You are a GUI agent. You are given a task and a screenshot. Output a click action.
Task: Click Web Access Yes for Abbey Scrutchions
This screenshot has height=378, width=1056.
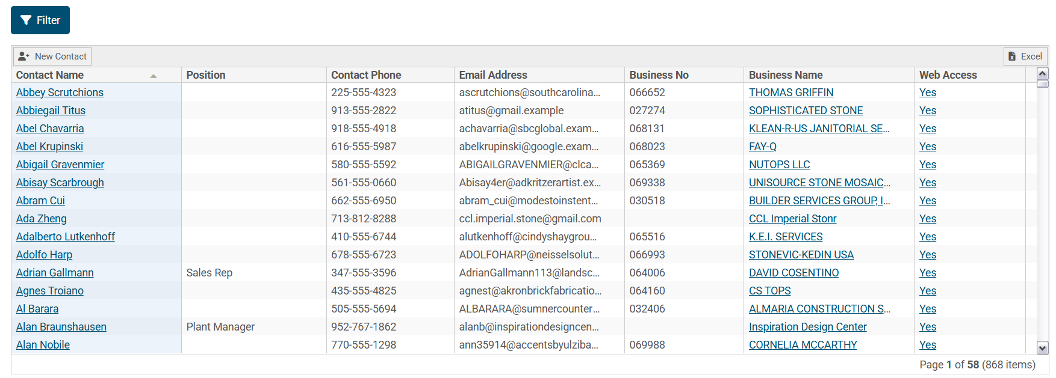coord(928,93)
